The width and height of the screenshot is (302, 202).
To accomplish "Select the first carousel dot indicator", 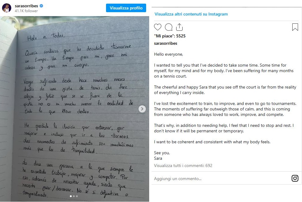I will (71, 196).
